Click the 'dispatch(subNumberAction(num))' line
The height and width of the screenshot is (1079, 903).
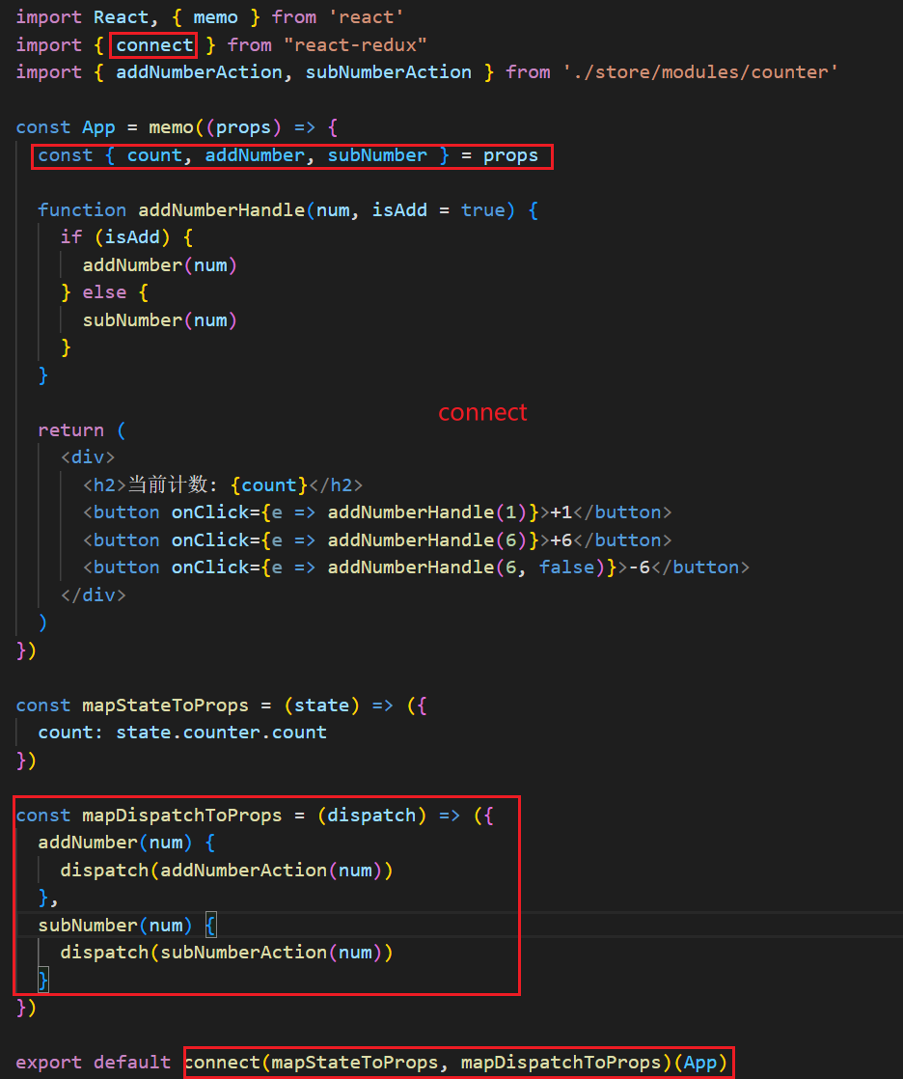(227, 953)
